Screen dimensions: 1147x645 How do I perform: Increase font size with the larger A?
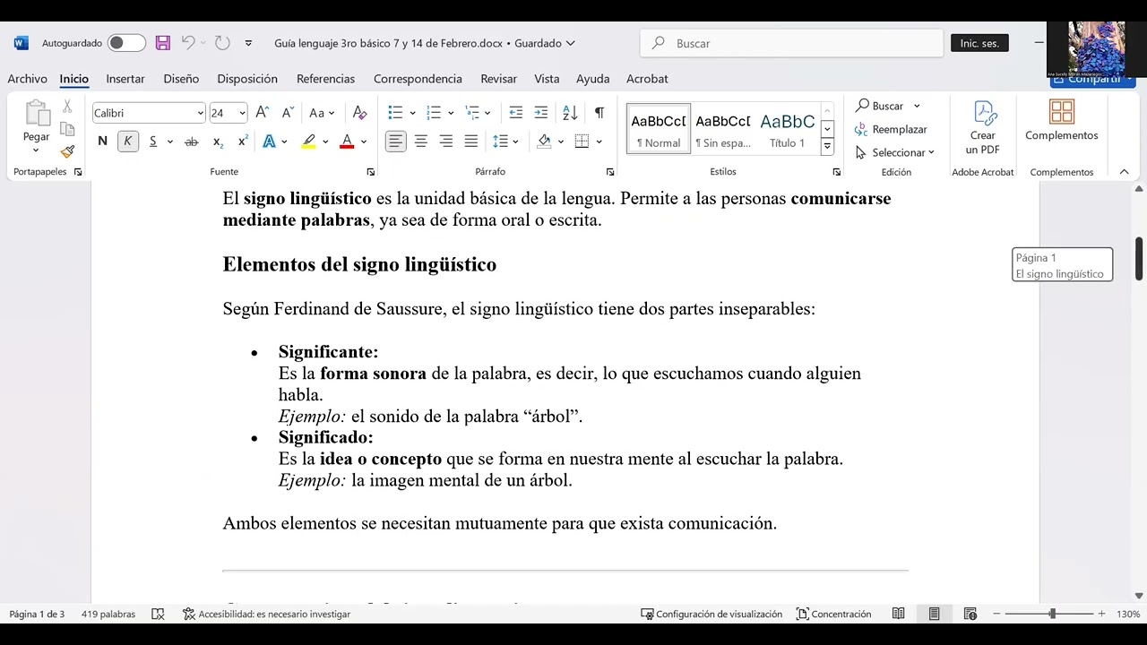263,113
